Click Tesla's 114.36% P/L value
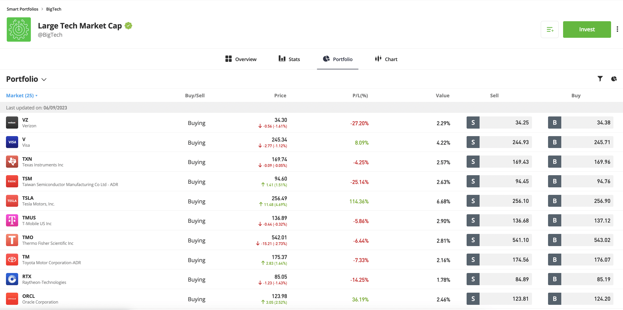This screenshot has height=310, width=623. coord(359,201)
